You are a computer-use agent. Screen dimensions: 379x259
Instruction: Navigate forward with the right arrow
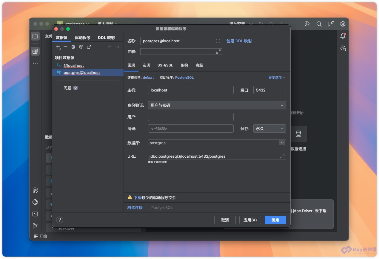(x=118, y=47)
